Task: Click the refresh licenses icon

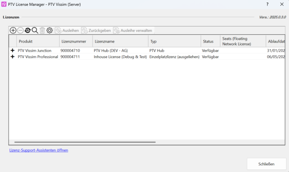Action: pyautogui.click(x=27, y=31)
